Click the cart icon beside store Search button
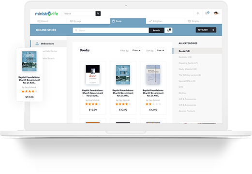 [169, 30]
